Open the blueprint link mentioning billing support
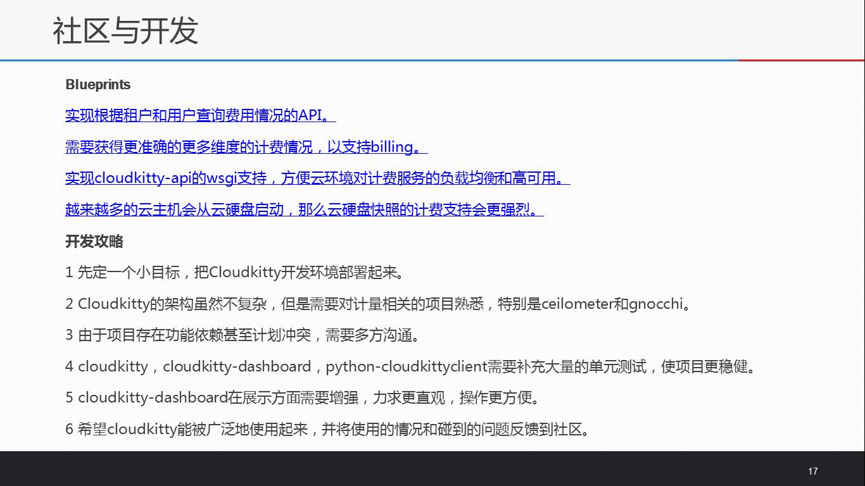Viewport: 865px width, 486px height. (x=246, y=147)
